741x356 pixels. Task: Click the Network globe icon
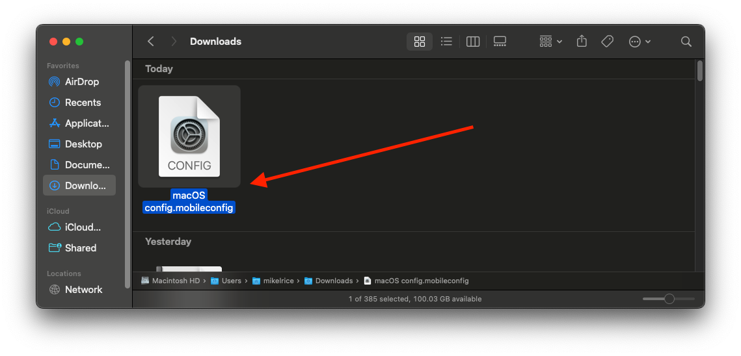pyautogui.click(x=55, y=290)
